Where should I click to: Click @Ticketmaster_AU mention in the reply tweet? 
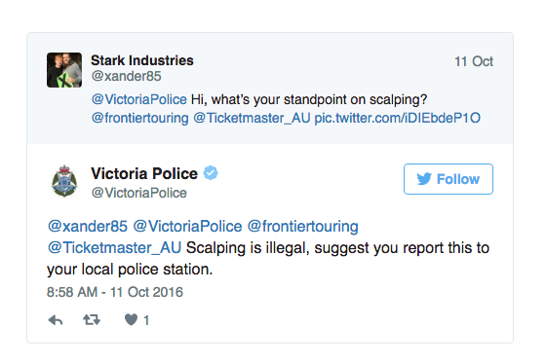(114, 248)
